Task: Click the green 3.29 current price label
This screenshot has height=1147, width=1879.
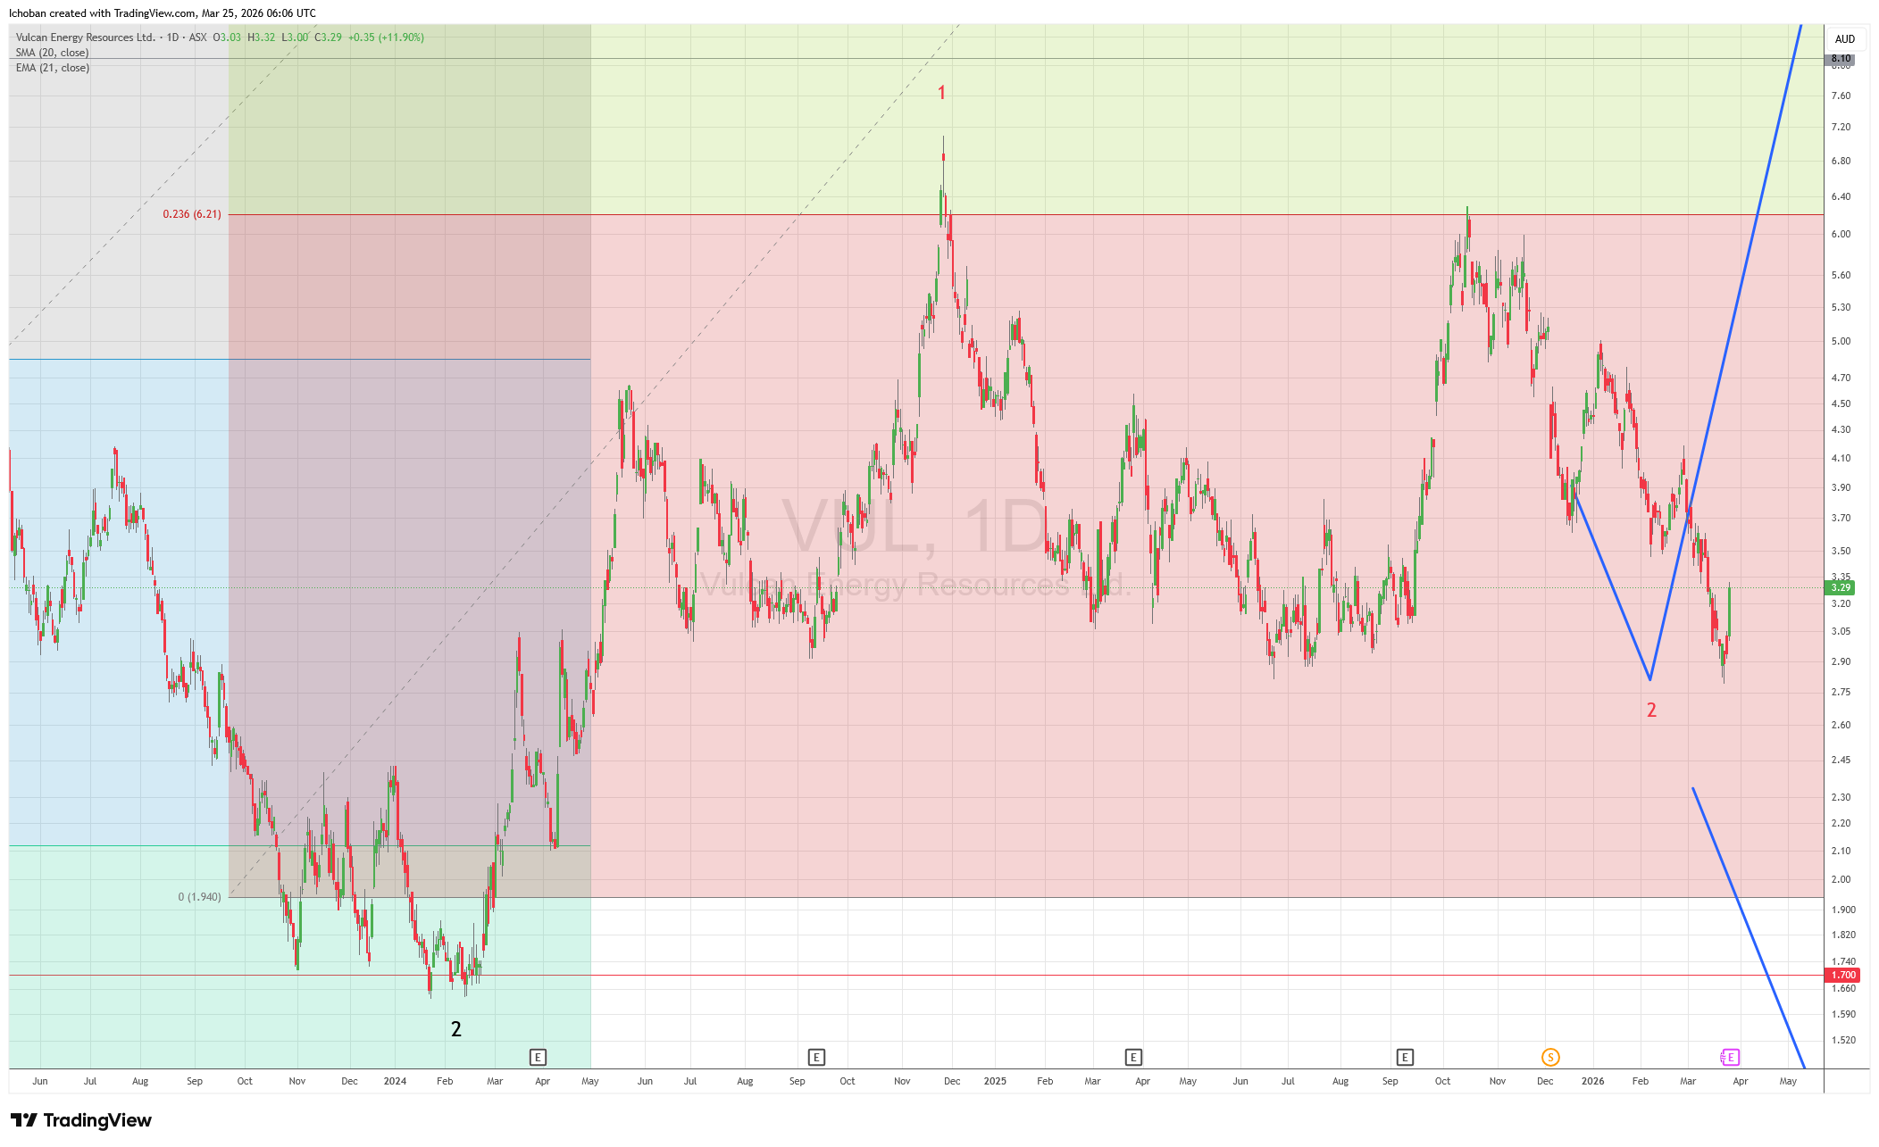Action: (1841, 587)
